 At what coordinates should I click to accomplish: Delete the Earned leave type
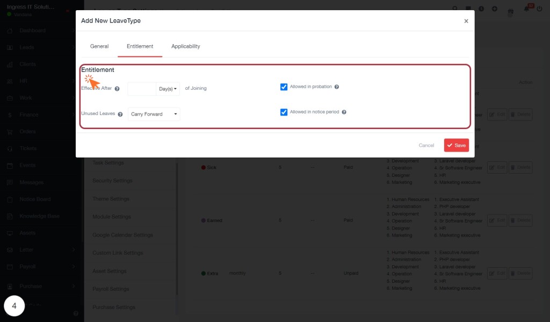pyautogui.click(x=520, y=220)
